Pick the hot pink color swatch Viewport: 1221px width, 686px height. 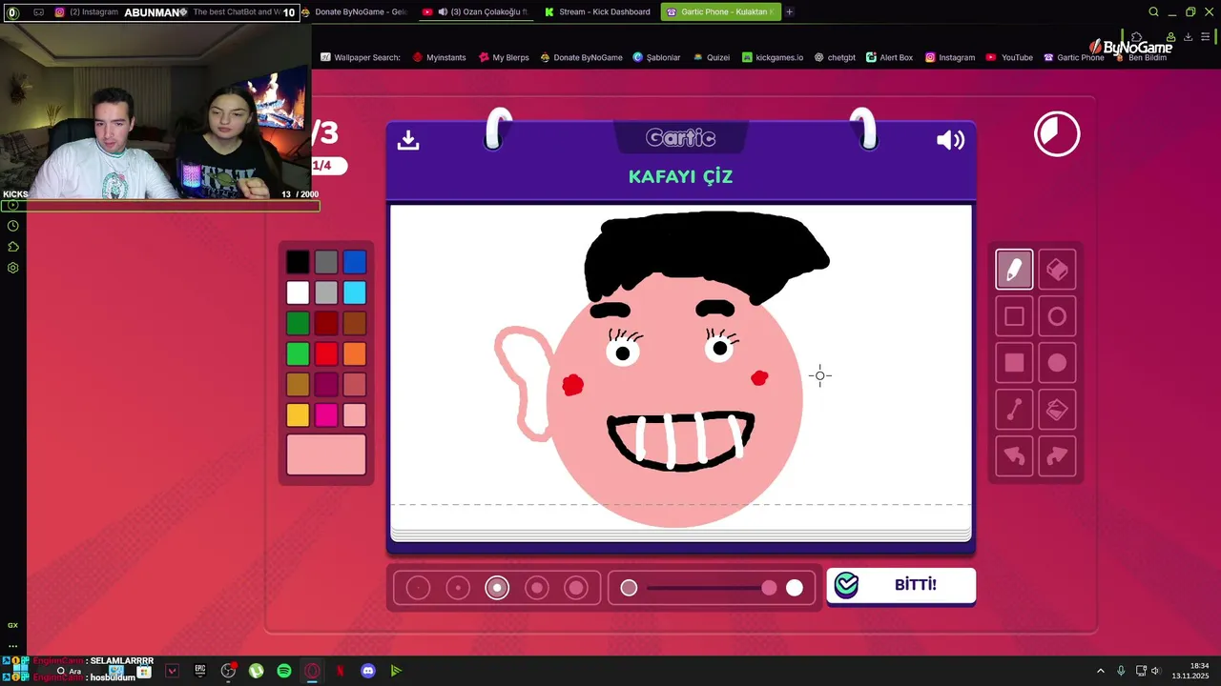[x=326, y=414]
